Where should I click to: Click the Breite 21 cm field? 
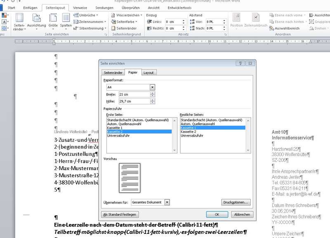134,95
